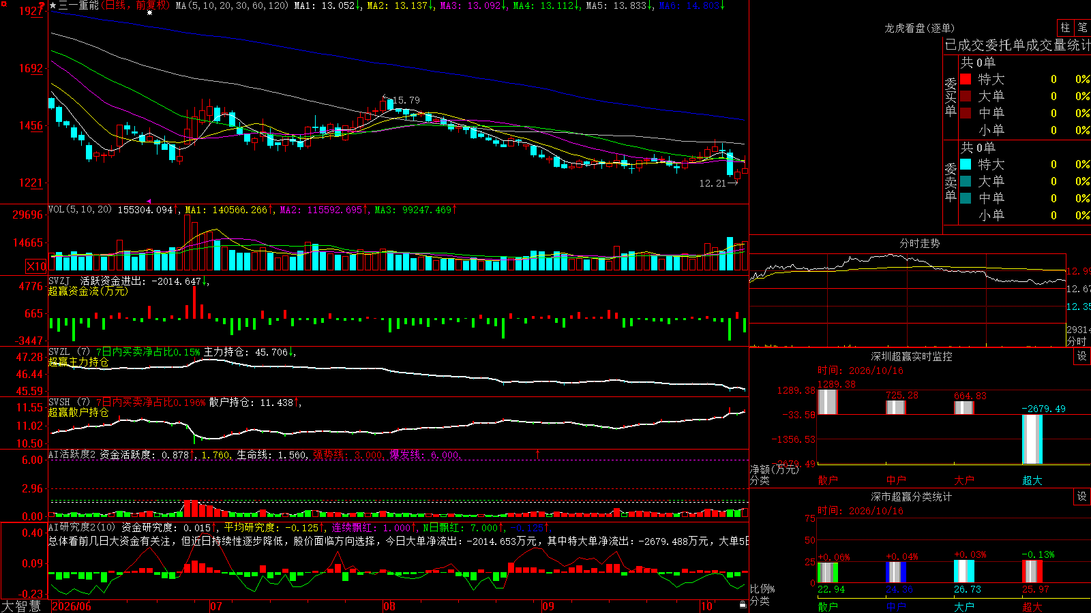
Task: Click the red 特大 buy-order color swatch
Action: click(x=966, y=79)
